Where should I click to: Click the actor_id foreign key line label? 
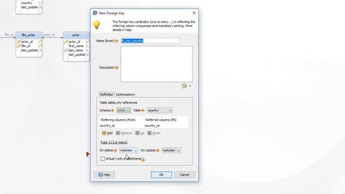click(49, 34)
